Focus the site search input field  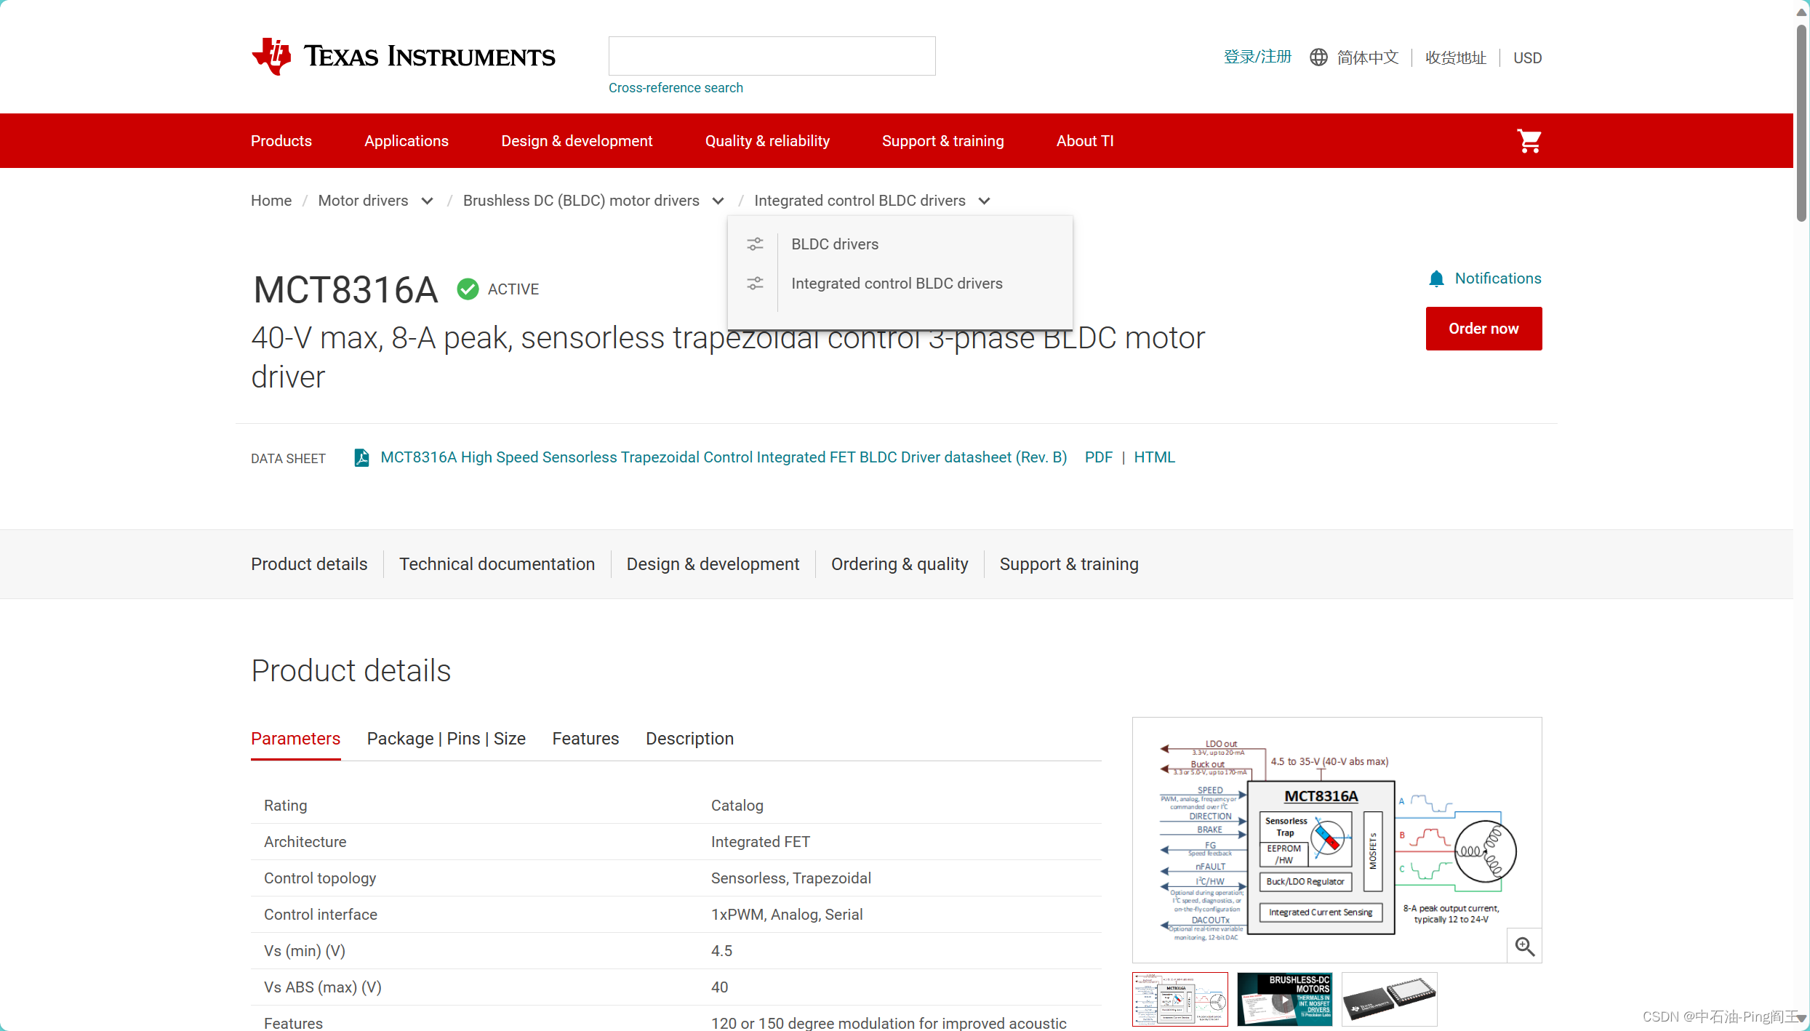click(772, 56)
